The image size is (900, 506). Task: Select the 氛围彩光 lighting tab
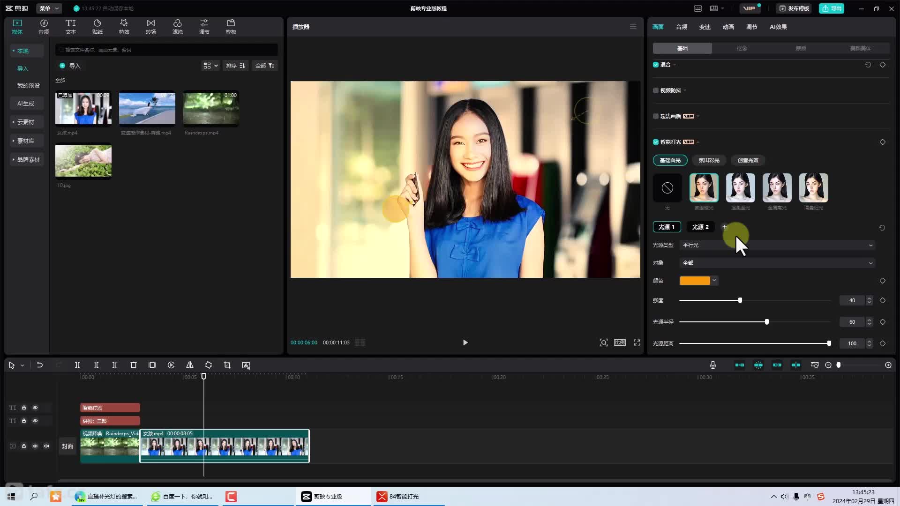[x=709, y=160]
